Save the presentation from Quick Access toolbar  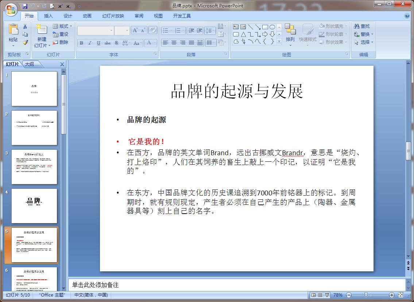click(25, 6)
